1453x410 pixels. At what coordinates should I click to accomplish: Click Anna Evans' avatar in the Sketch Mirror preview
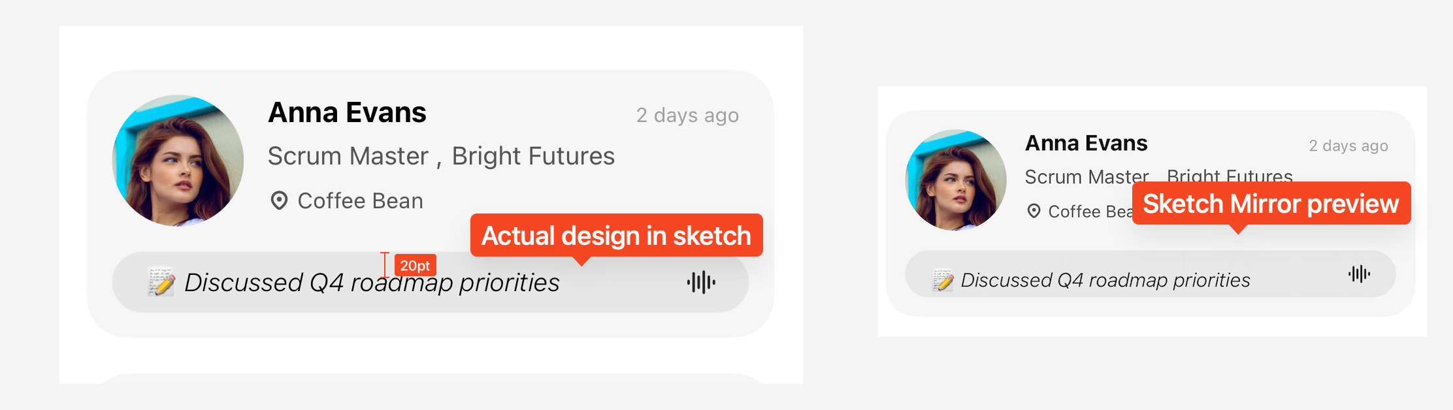(x=956, y=180)
